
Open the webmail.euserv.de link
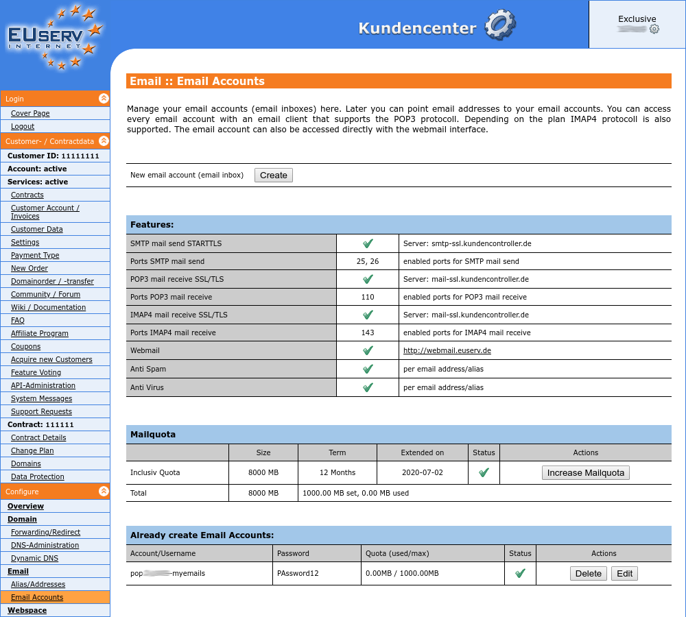(x=447, y=350)
